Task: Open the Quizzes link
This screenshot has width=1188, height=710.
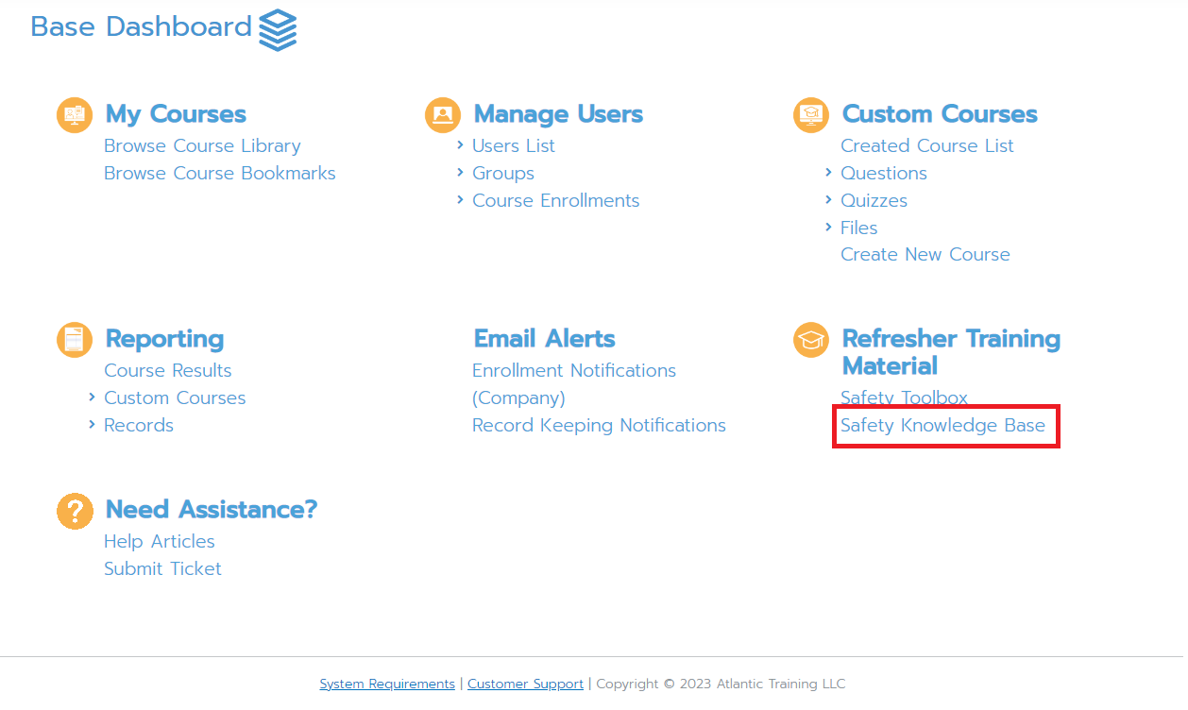Action: tap(874, 201)
